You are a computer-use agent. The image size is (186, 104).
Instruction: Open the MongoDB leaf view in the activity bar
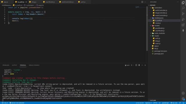[x=183, y=31]
